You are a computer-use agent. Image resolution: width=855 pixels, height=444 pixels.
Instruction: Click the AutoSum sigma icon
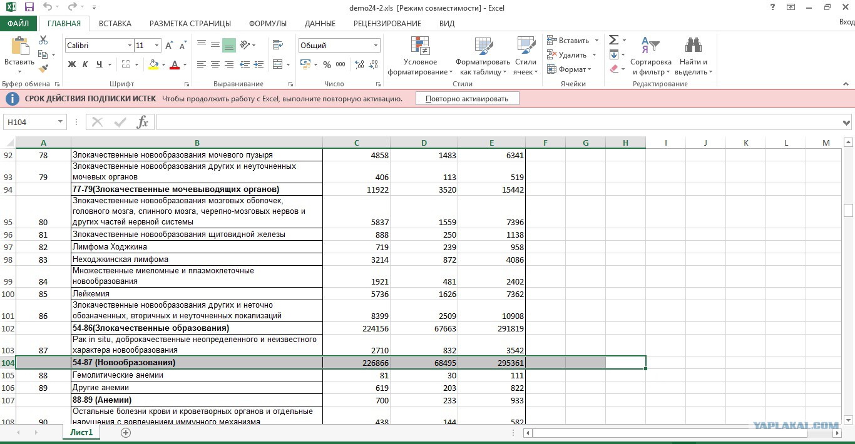coord(614,40)
